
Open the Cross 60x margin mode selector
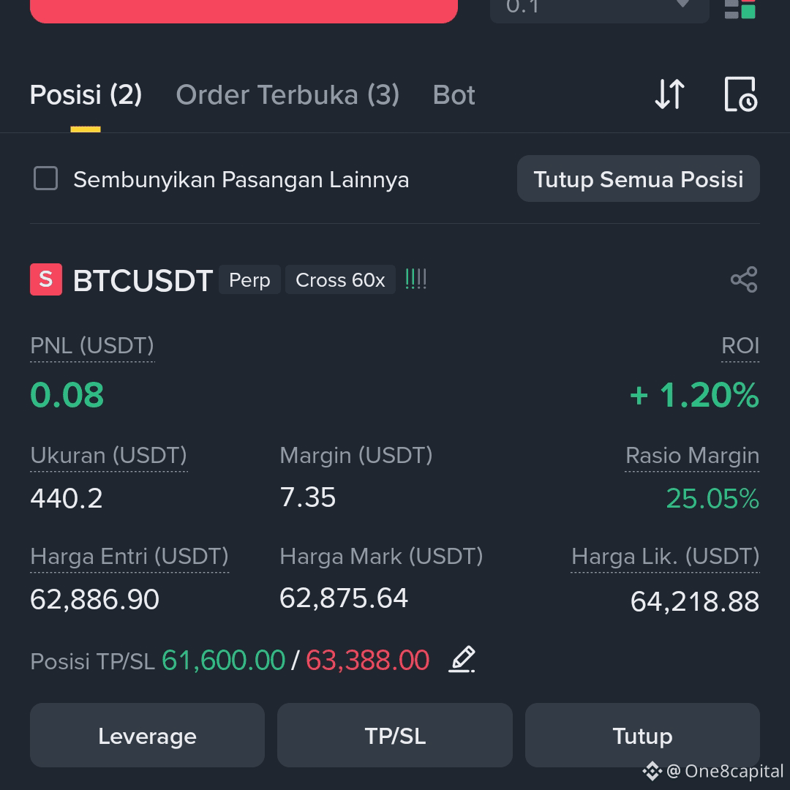click(340, 279)
